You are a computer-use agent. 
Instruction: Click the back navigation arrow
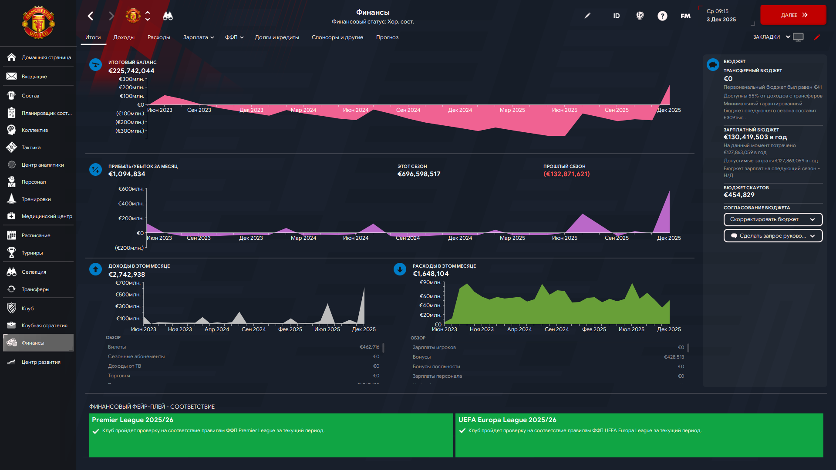point(91,16)
